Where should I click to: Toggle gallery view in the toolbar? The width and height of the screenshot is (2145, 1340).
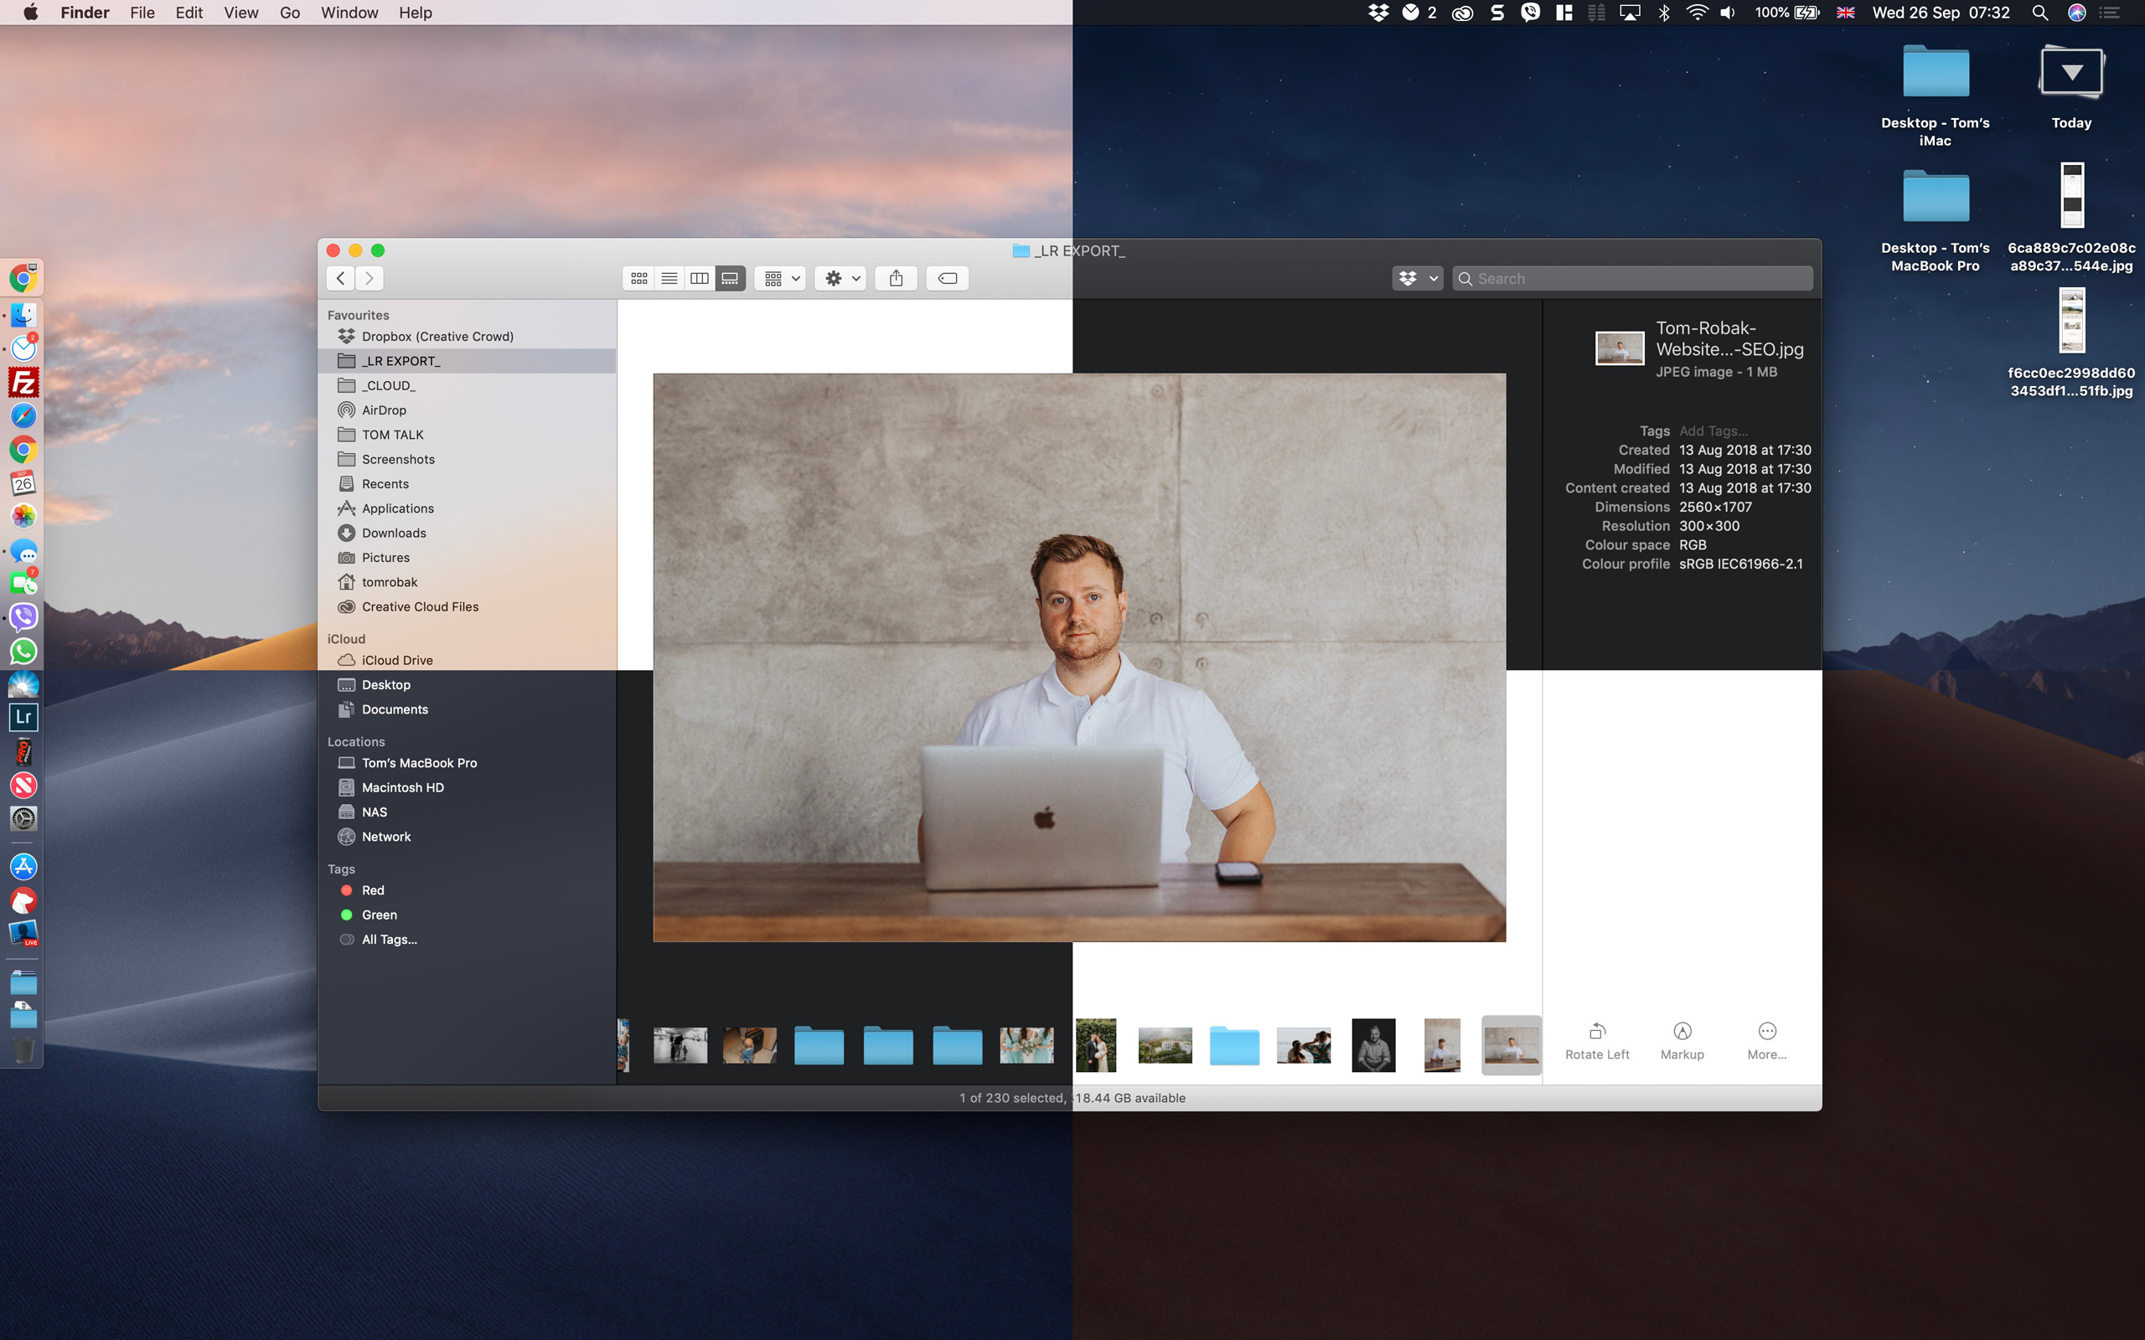729,277
